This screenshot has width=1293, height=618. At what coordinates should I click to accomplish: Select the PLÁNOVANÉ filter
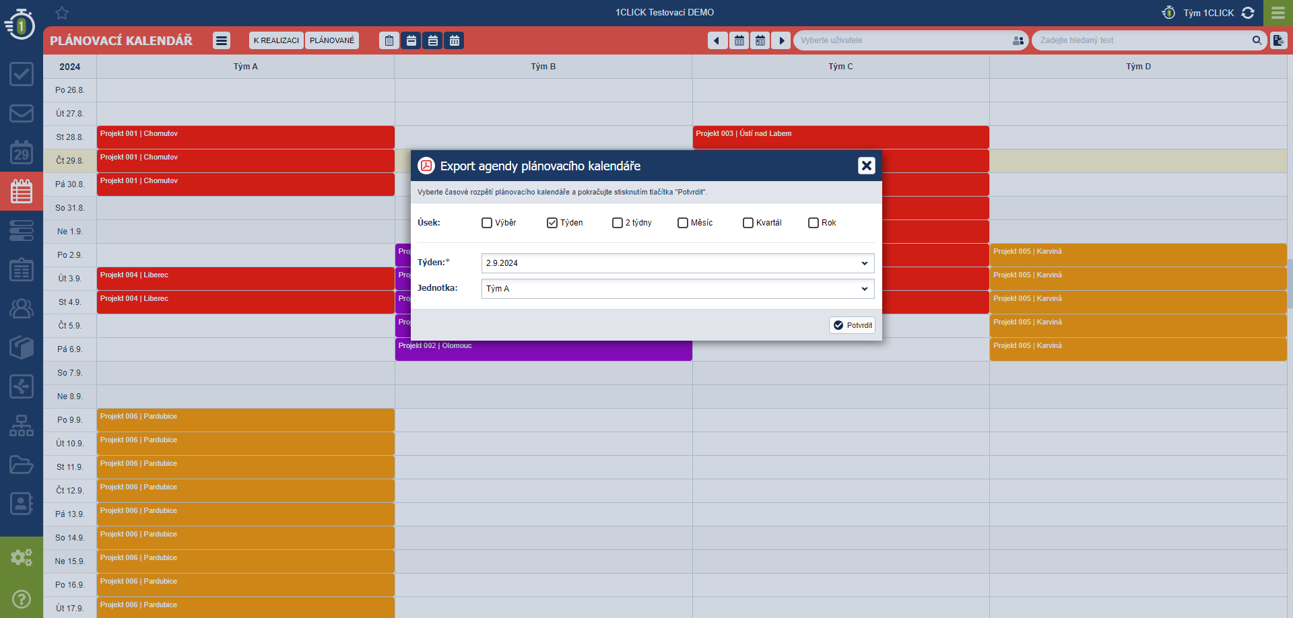(332, 40)
